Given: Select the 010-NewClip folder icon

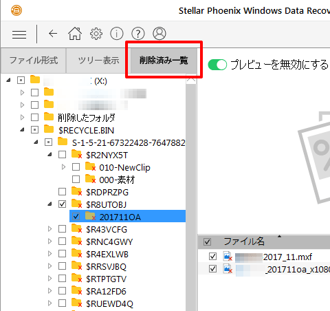Looking at the screenshot, I should pos(90,167).
